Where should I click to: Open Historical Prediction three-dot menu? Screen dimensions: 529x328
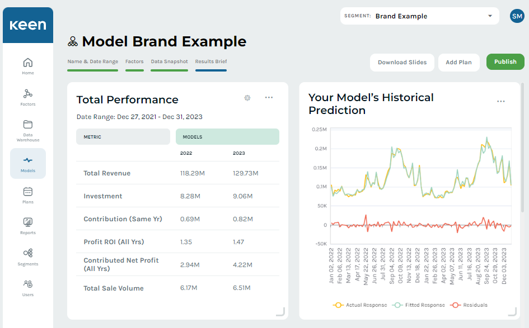click(500, 102)
